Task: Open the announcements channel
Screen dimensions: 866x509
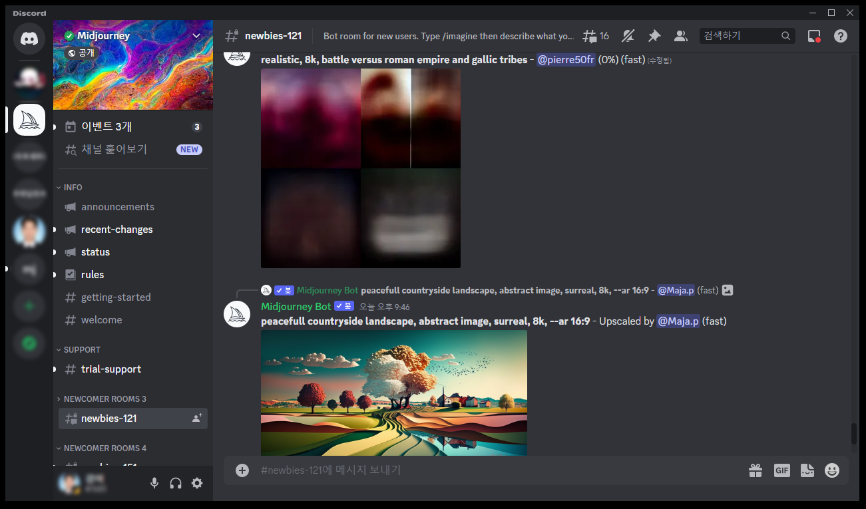Action: (x=133, y=207)
